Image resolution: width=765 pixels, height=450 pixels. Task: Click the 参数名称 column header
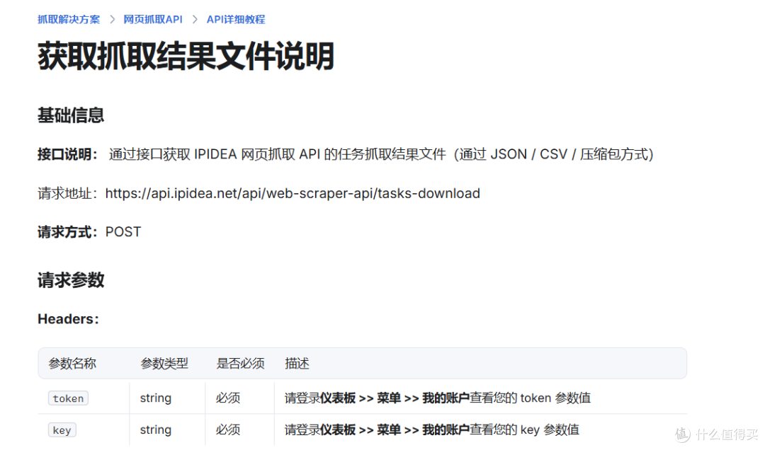[x=72, y=364]
